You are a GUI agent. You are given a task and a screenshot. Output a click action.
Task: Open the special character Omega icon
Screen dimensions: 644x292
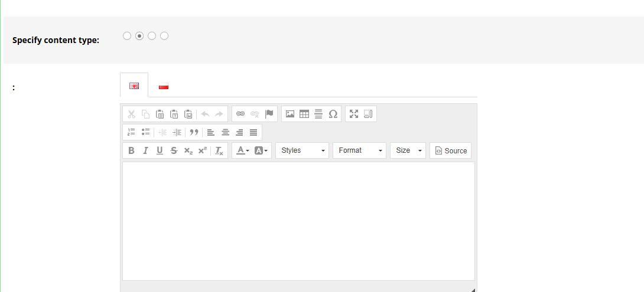coord(333,114)
